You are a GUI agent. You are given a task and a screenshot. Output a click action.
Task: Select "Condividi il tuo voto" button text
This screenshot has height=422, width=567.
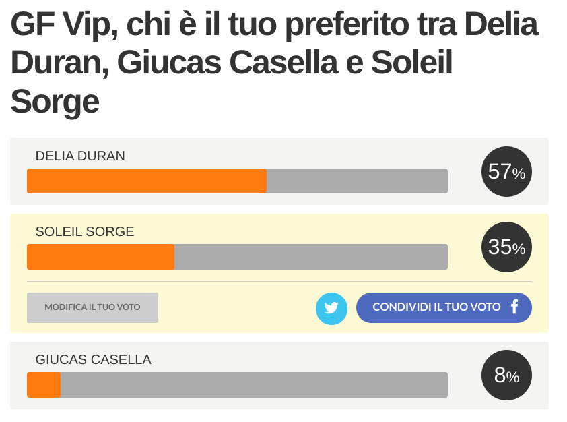pos(436,307)
